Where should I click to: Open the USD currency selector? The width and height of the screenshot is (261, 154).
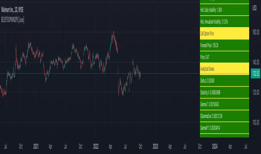point(255,8)
